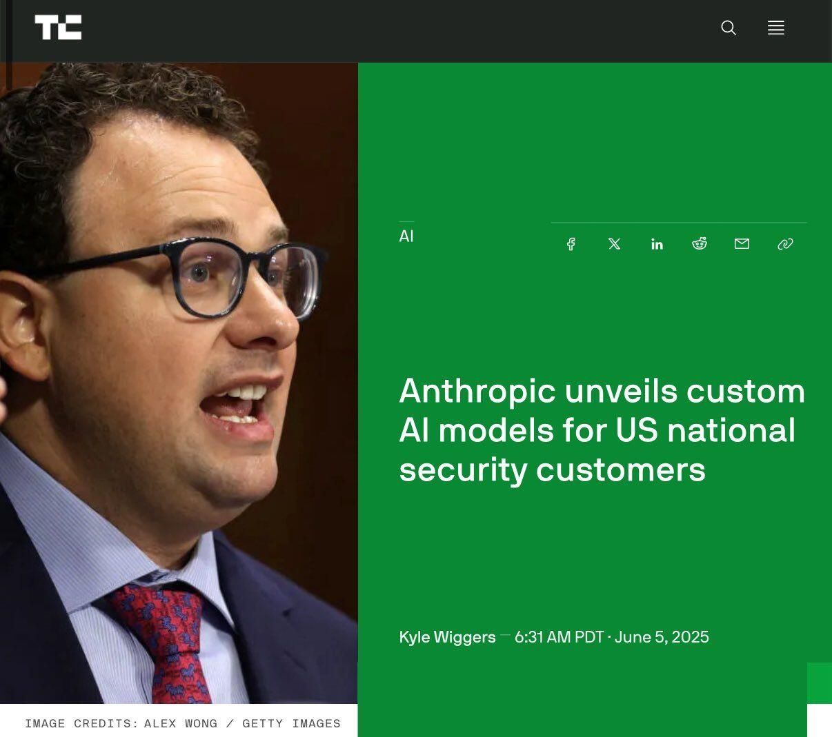
Task: Click the ALEX WONG name in the credits
Action: pos(181,723)
